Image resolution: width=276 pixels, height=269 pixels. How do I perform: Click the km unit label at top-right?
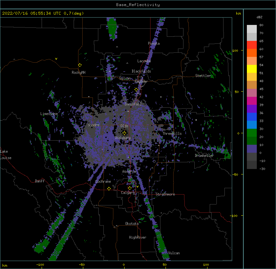click(238, 13)
